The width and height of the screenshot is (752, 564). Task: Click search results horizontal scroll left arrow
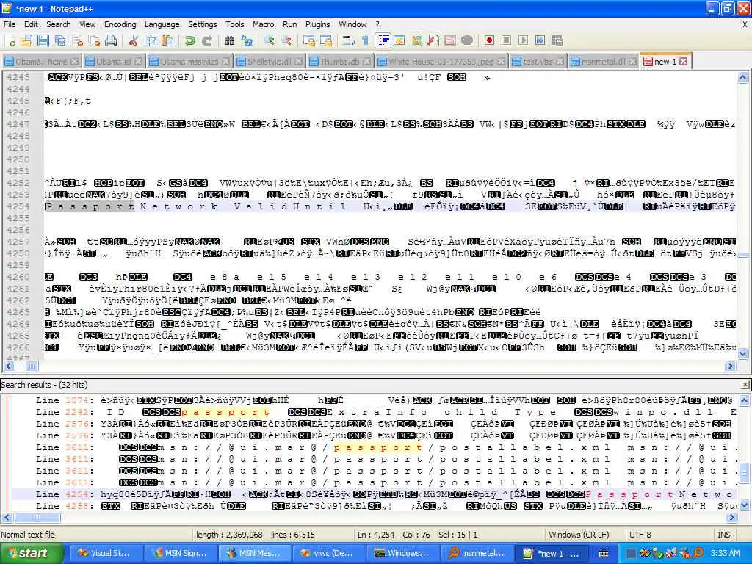7,518
